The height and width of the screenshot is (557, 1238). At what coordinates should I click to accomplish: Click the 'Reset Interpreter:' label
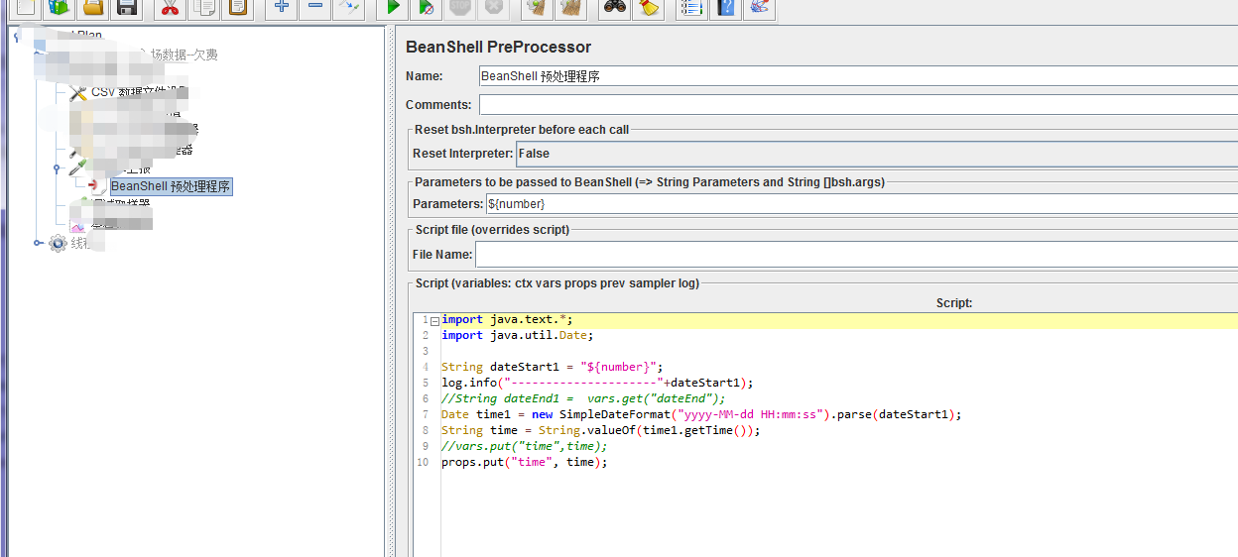tap(462, 154)
